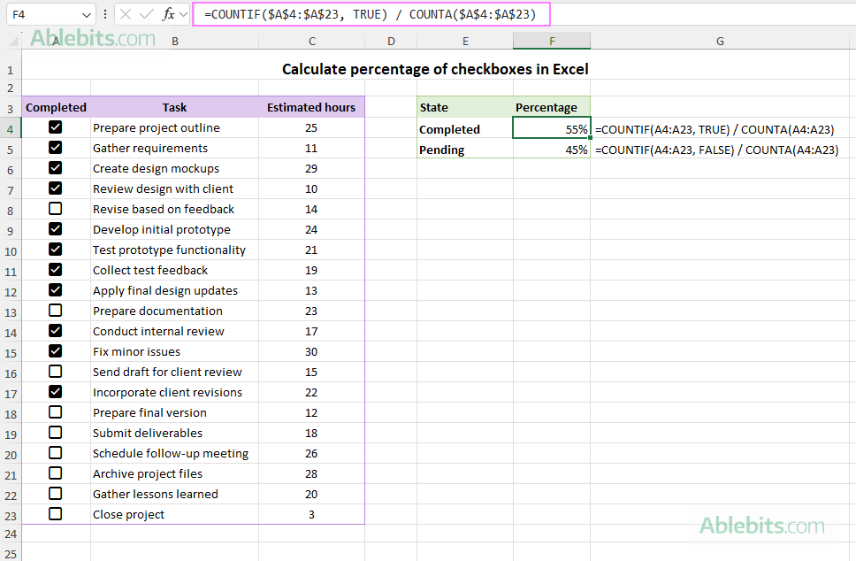The height and width of the screenshot is (561, 856).
Task: Open the Name Box dropdown arrow
Action: click(x=87, y=14)
